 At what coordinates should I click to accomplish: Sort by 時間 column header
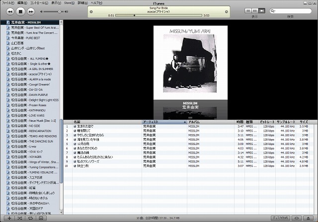pyautogui.click(x=239, y=122)
